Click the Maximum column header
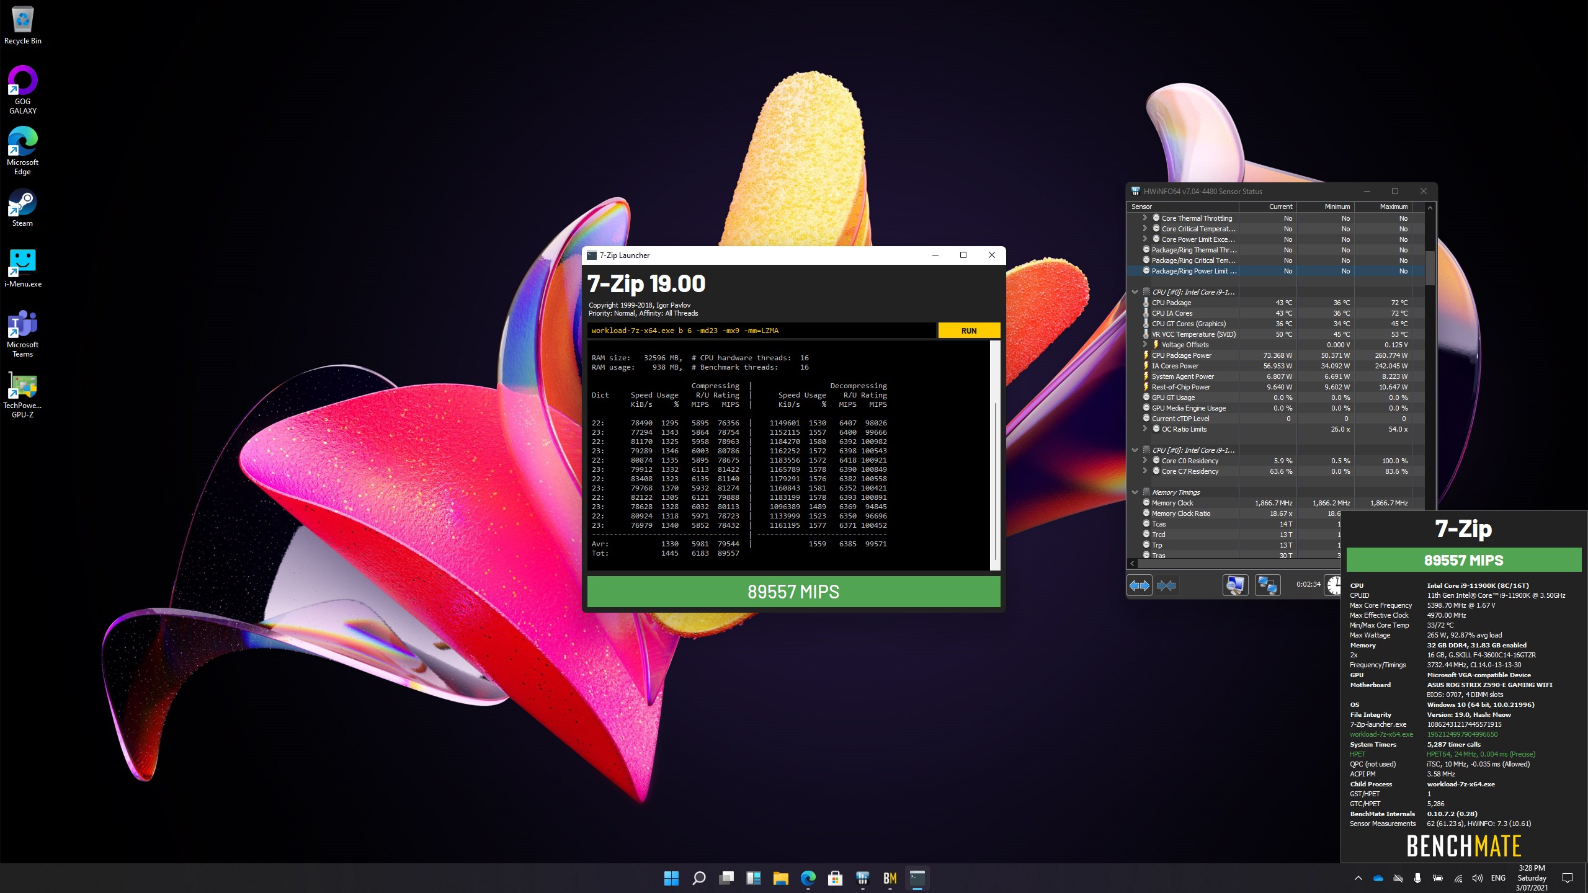Viewport: 1588px width, 893px height. [1383, 207]
